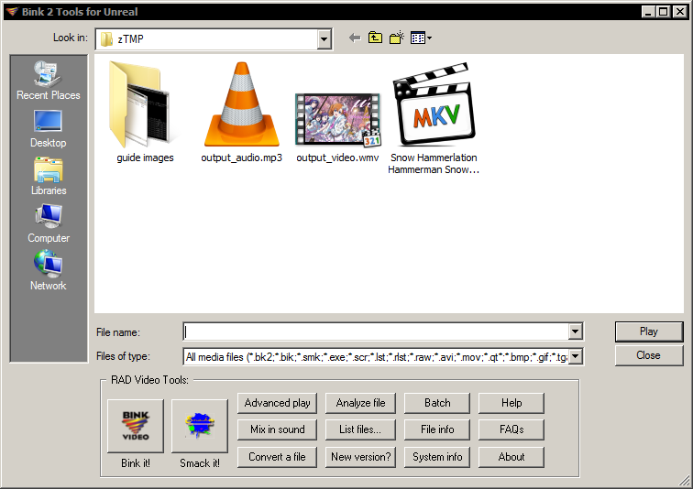Click the Smack it! paint splash button
The height and width of the screenshot is (489, 693).
click(x=200, y=426)
